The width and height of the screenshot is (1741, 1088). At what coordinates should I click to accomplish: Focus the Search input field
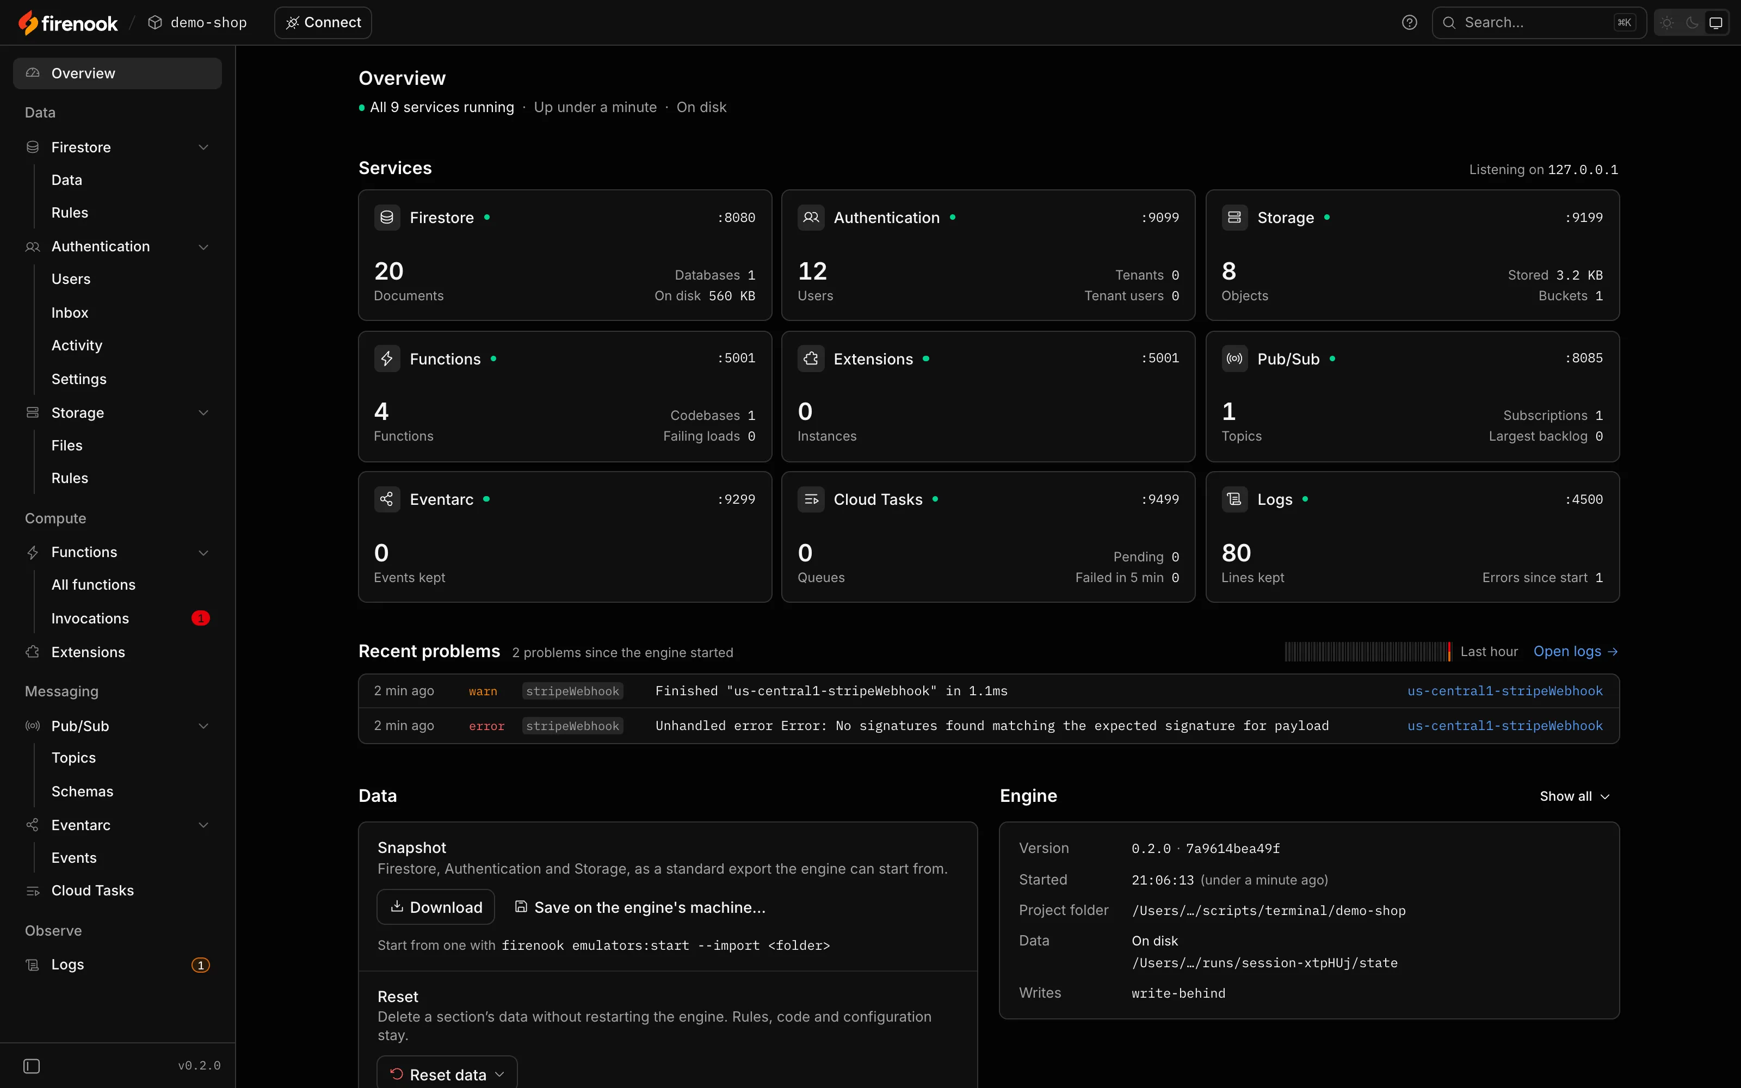pyautogui.click(x=1539, y=22)
